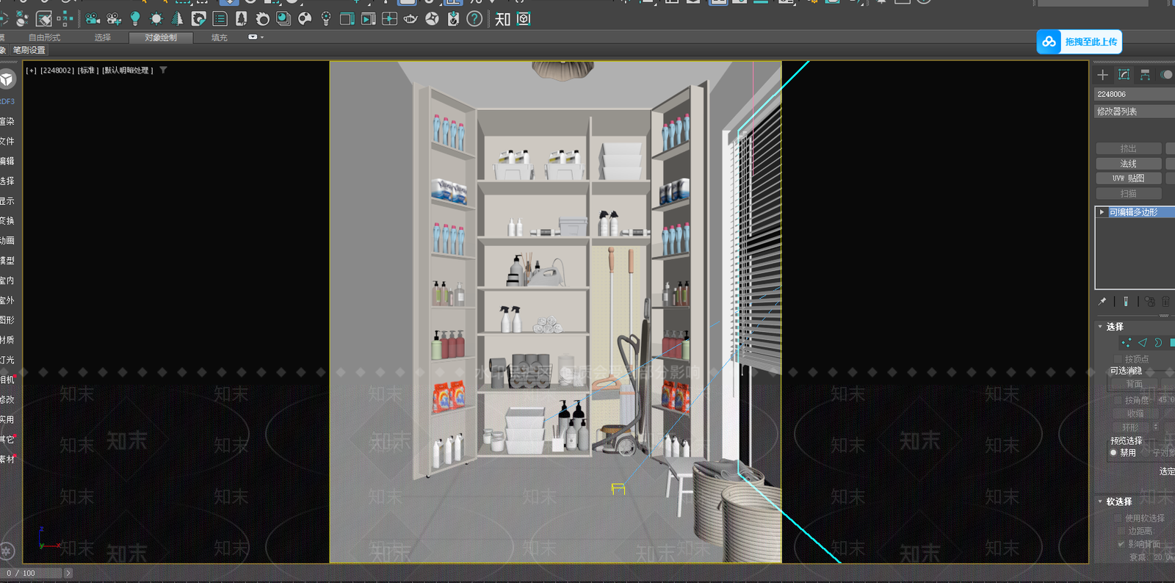The width and height of the screenshot is (1175, 583).
Task: Click the 环形 spinner arrows
Action: coord(1155,427)
